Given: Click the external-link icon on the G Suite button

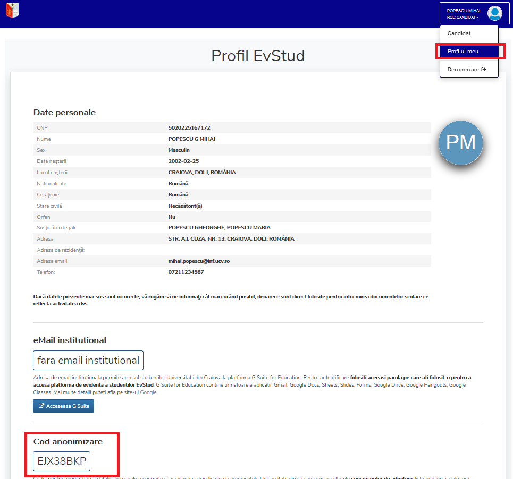Looking at the screenshot, I should (41, 406).
